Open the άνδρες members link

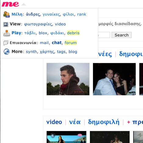[x=33, y=14]
